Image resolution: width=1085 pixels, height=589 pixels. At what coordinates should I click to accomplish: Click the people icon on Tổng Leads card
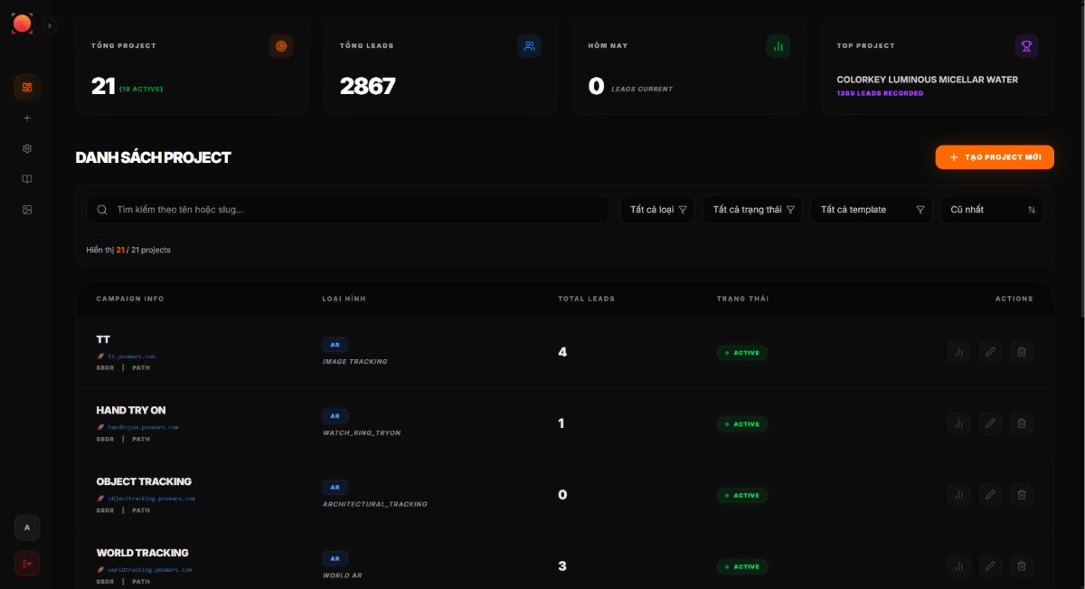click(x=530, y=46)
